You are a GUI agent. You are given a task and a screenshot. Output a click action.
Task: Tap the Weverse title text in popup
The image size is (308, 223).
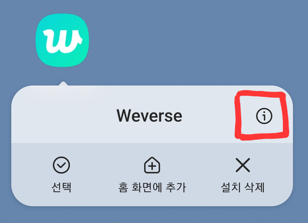point(149,116)
